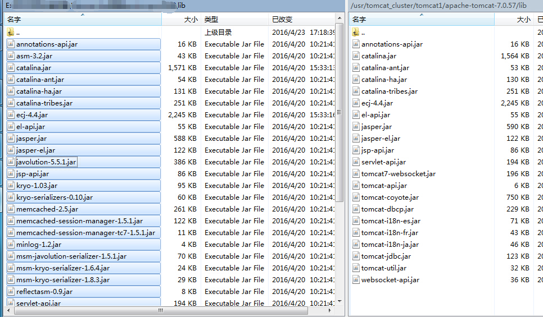This screenshot has width=543, height=317.
Task: Click the local panel vertical scrollbar down arrow
Action: pyautogui.click(x=340, y=301)
